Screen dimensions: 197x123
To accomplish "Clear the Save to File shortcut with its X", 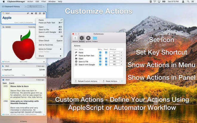I will tap(121, 61).
